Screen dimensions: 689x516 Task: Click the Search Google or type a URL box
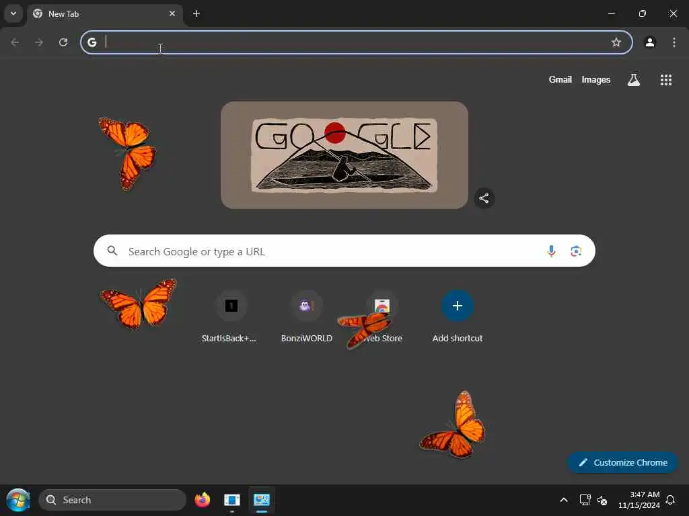(344, 251)
